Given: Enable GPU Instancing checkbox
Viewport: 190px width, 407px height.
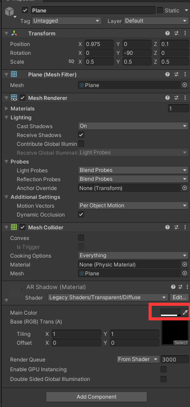Looking at the screenshot, I should click(x=164, y=369).
